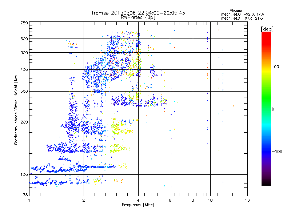Click the '1' x-axis tick label
291x218 pixels.
29,200
